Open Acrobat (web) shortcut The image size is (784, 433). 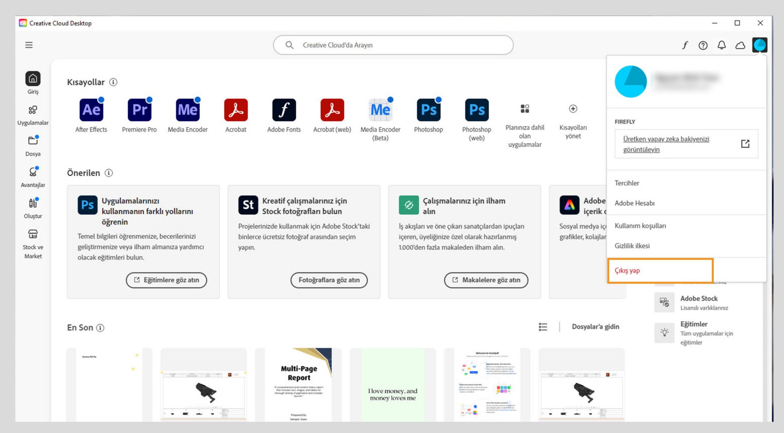pos(332,110)
